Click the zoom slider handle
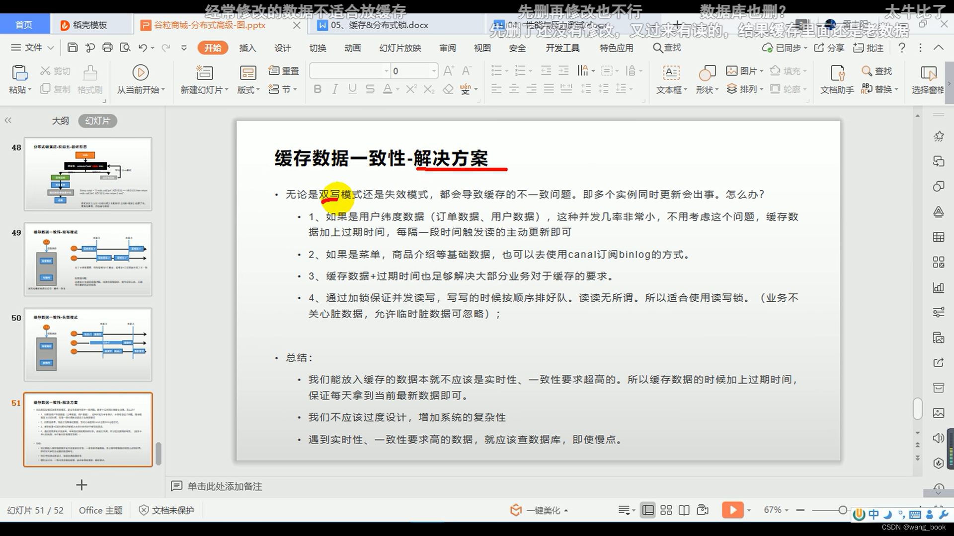The width and height of the screenshot is (954, 536). click(x=843, y=510)
